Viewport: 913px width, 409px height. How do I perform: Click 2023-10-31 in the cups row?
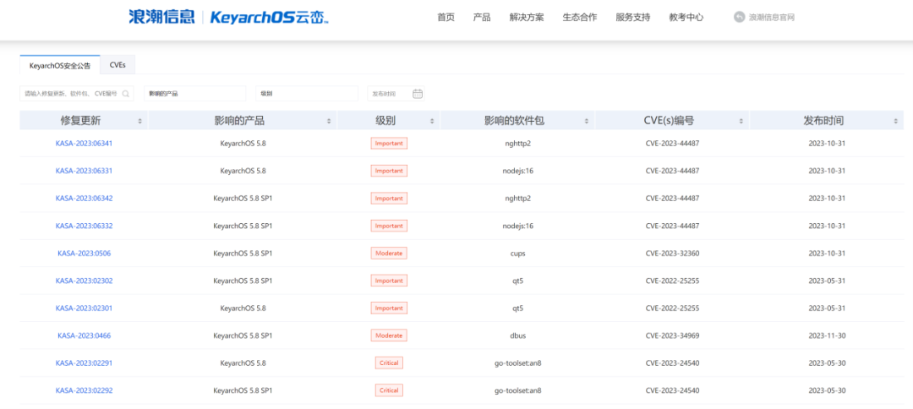click(827, 253)
